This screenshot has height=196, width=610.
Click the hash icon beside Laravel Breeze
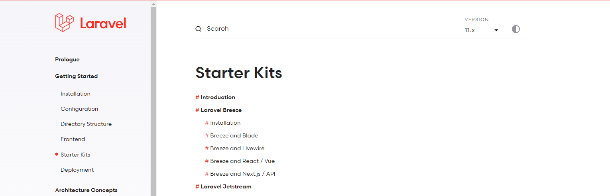pos(197,110)
